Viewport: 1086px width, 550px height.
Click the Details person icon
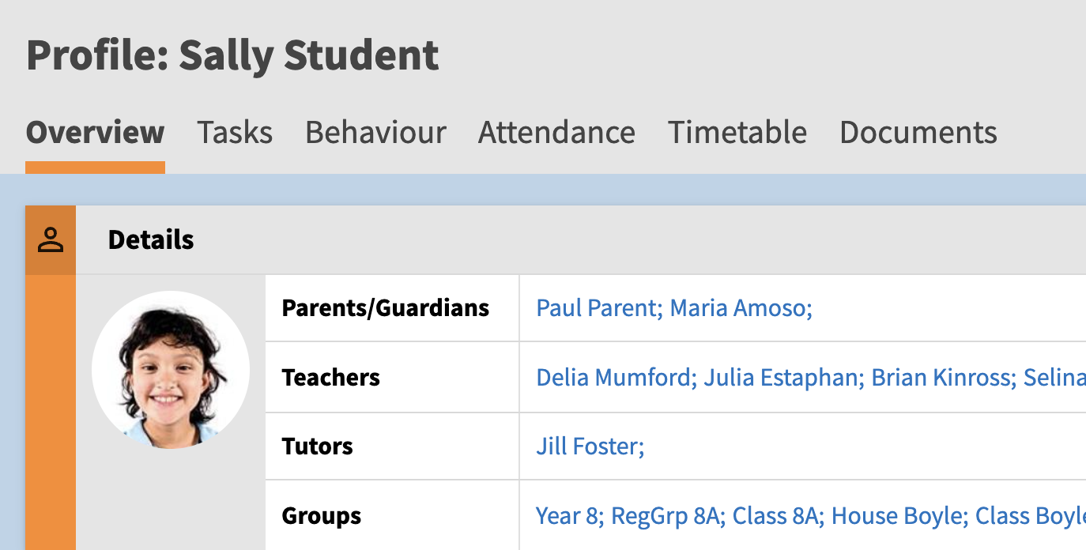coord(51,239)
